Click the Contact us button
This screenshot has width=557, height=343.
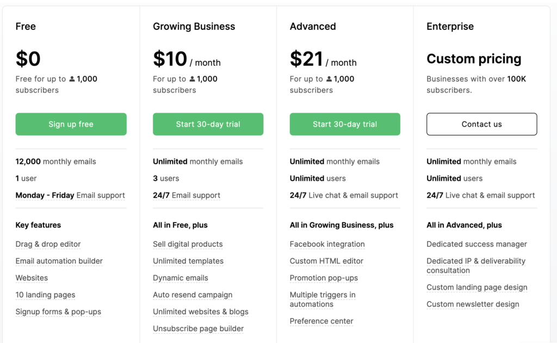point(481,124)
